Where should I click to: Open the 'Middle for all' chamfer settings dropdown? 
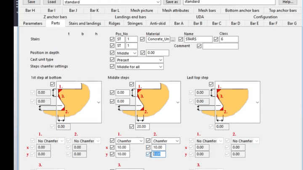point(140,67)
